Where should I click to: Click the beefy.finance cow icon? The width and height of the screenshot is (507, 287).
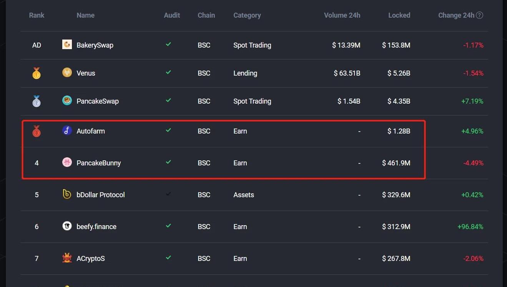click(67, 226)
